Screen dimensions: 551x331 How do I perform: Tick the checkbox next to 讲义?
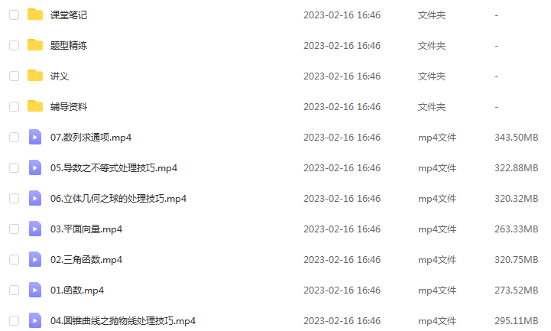14,76
